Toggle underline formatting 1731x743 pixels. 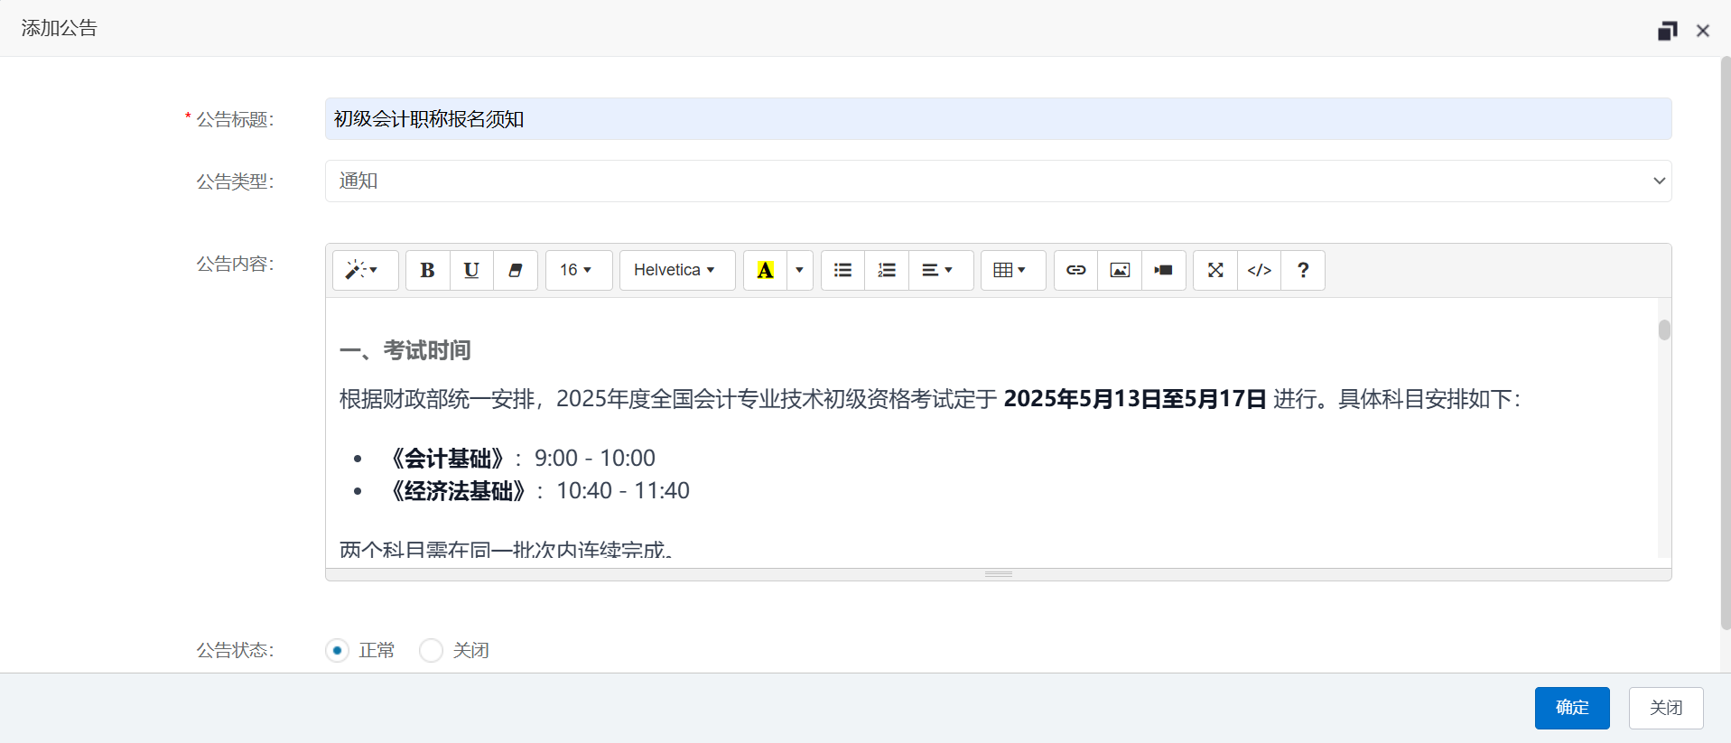pos(471,270)
